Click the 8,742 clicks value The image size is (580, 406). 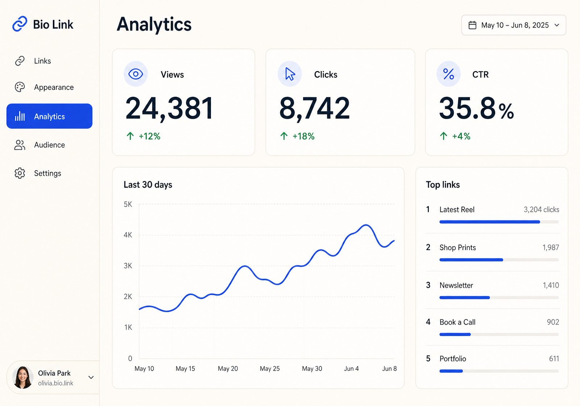pyautogui.click(x=314, y=108)
